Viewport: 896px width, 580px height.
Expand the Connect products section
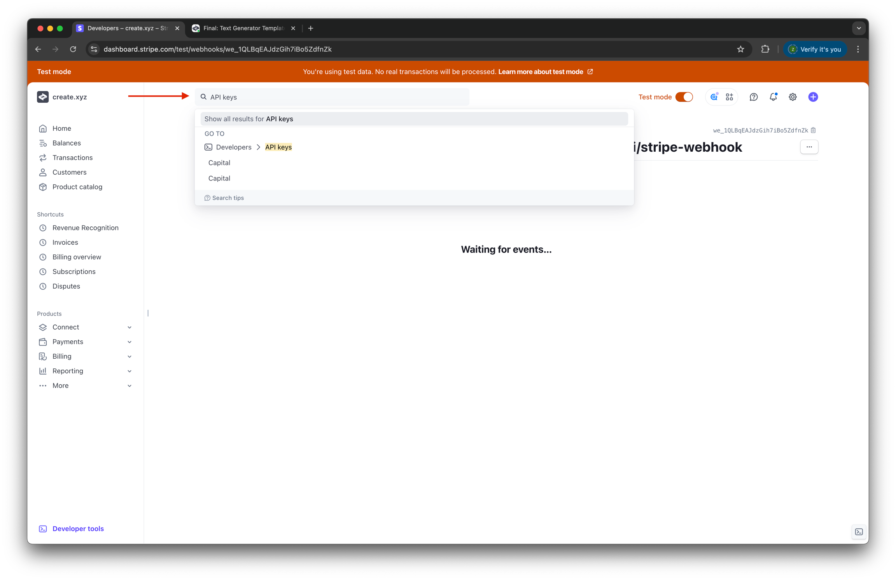(x=129, y=327)
